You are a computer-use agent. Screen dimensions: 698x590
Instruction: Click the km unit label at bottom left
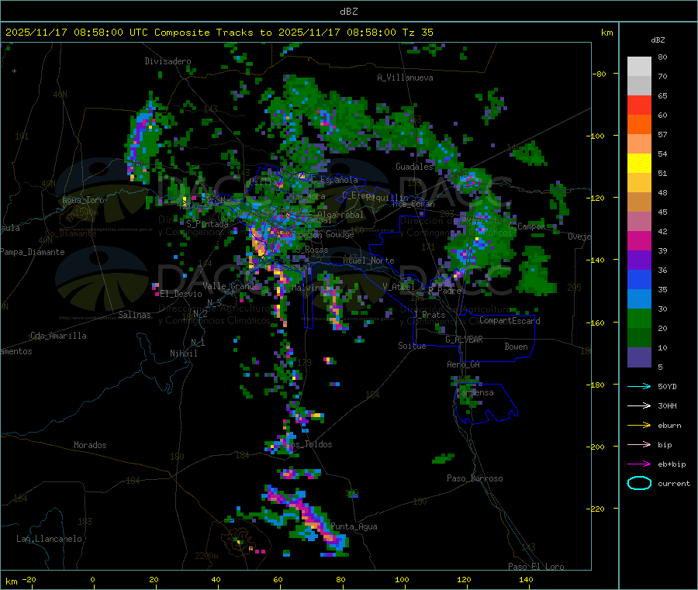coord(11,581)
